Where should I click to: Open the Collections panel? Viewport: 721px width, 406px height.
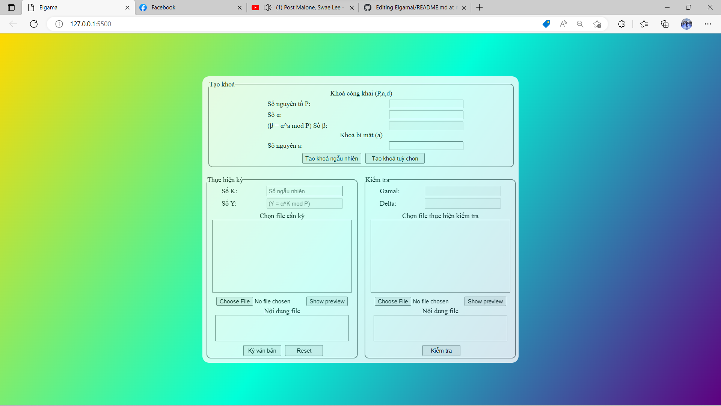pyautogui.click(x=665, y=24)
